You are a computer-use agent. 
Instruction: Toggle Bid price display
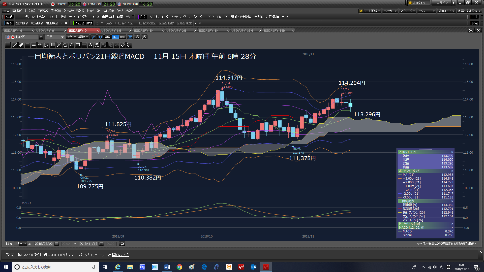point(115,37)
